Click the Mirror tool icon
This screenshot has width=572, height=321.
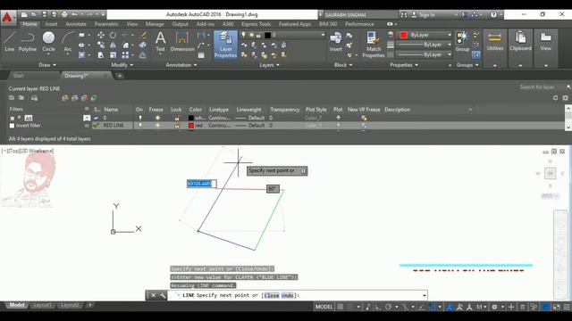tap(114, 45)
